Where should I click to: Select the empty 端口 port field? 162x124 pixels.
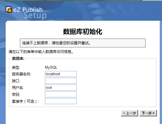(x=61, y=81)
